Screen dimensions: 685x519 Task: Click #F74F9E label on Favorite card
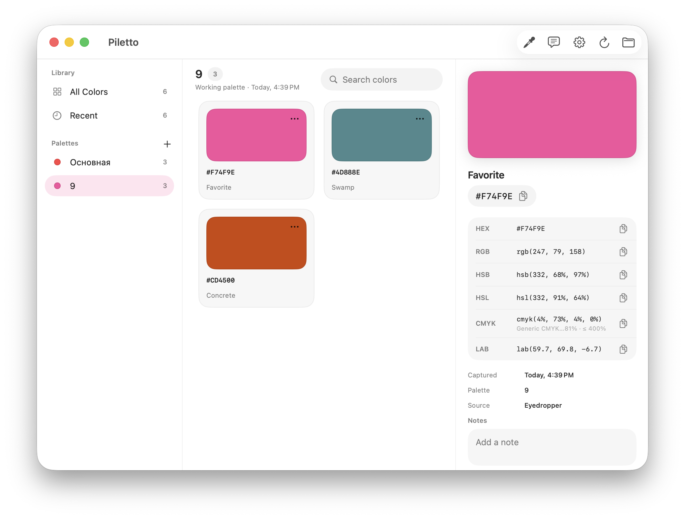tap(221, 172)
